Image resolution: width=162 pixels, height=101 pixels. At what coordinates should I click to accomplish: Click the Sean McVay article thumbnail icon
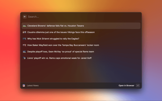tap(24, 52)
